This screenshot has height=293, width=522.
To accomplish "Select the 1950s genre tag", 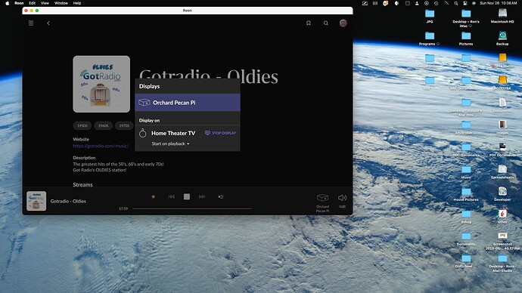I will point(82,125).
